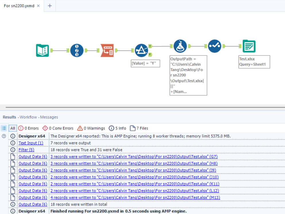Click the Test.xlsx Query=Sheet1 annotation
The image size is (285, 214).
pos(254,62)
